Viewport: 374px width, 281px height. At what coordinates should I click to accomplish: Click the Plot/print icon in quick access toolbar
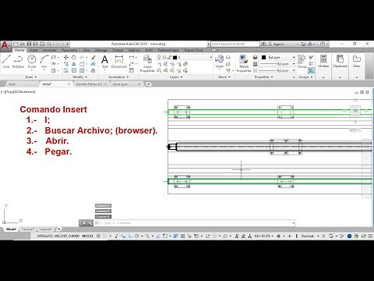[x=42, y=44]
